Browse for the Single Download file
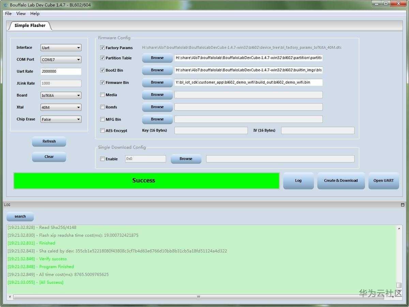The width and height of the screenshot is (409, 307). (186, 159)
